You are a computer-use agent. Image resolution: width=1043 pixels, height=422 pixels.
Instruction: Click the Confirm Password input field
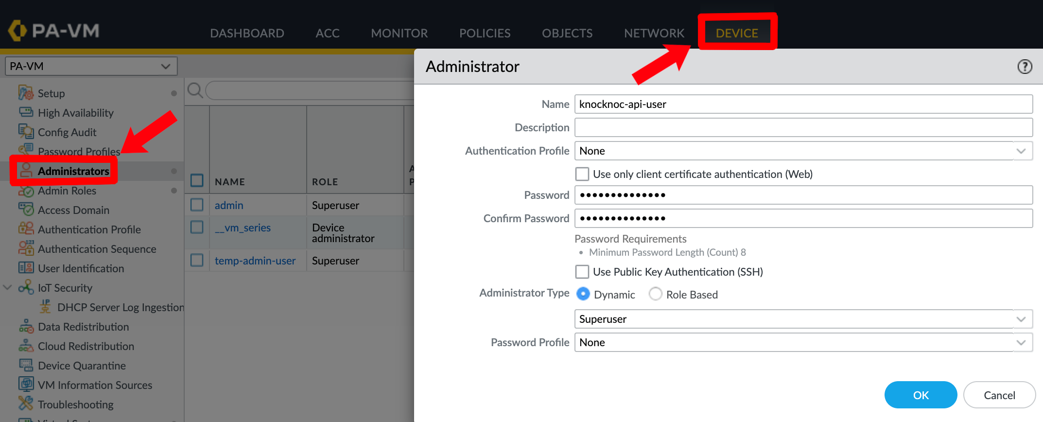pyautogui.click(x=803, y=218)
